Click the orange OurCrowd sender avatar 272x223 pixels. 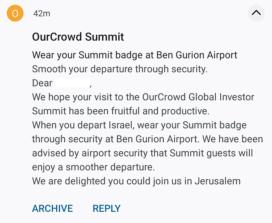(15, 13)
